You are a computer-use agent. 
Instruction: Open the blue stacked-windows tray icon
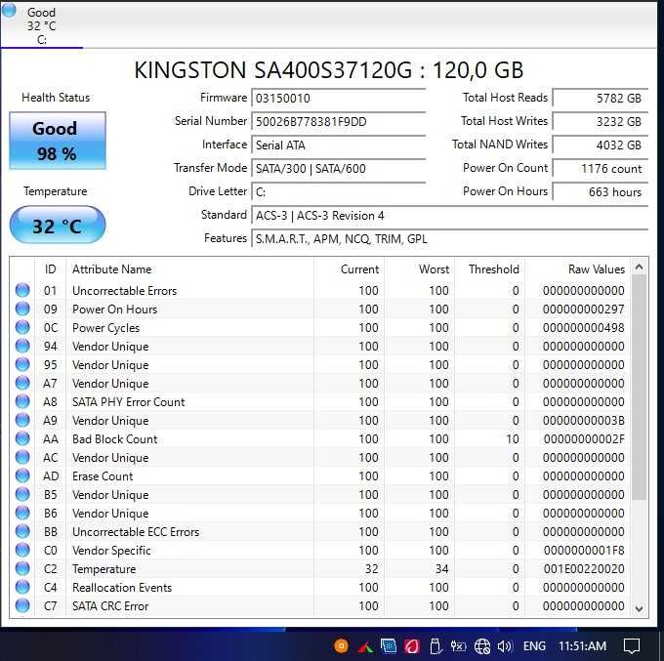pos(389,646)
